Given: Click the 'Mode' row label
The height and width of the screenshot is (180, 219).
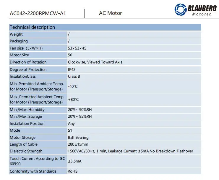Looking at the screenshot, I should coord(15,130).
